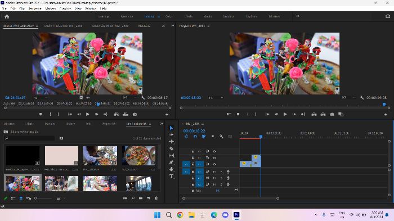Select the Razor tool

pyautogui.click(x=171, y=148)
